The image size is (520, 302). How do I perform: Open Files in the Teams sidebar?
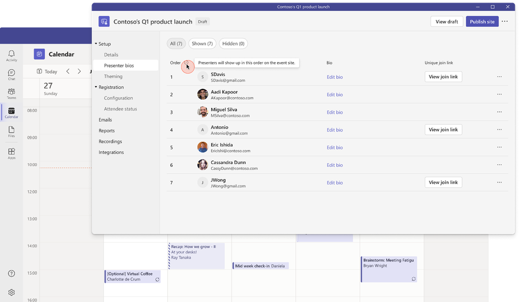(x=11, y=132)
